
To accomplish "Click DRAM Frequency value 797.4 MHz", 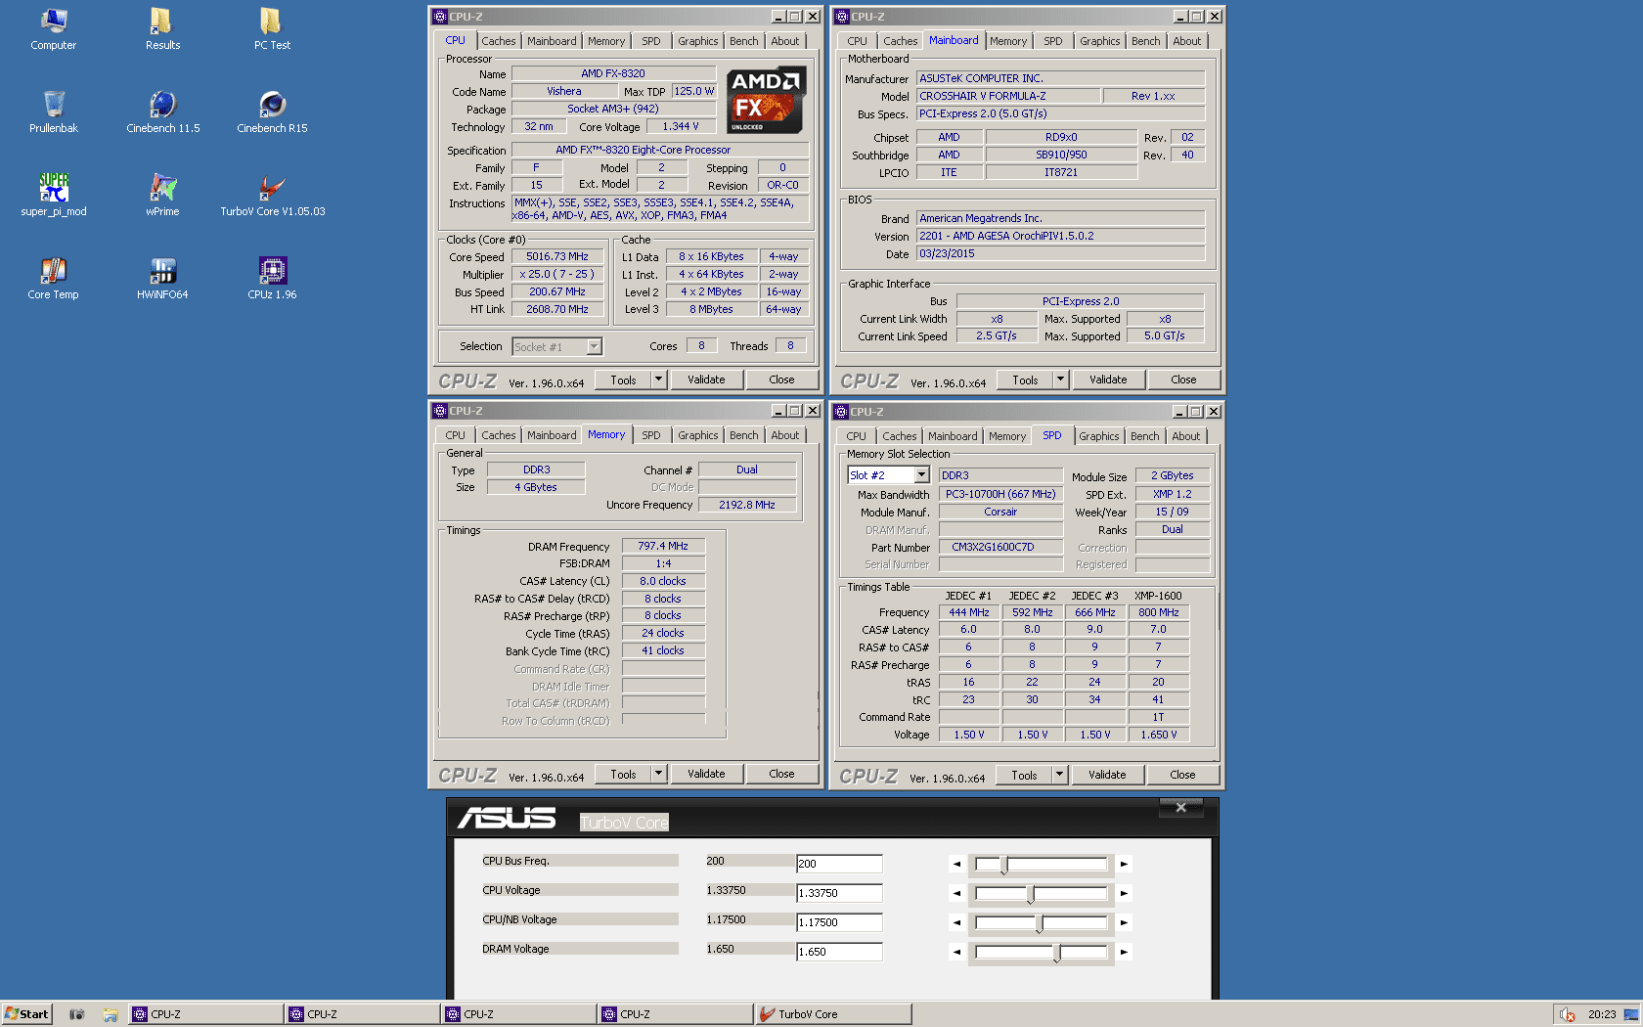I will (663, 546).
